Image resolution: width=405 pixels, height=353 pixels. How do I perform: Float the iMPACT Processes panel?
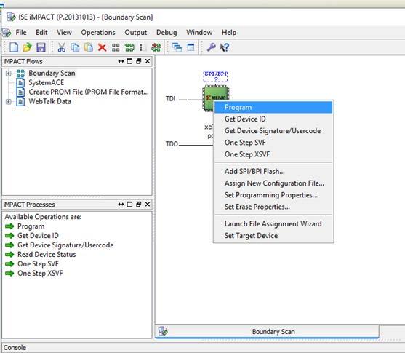tap(138, 205)
